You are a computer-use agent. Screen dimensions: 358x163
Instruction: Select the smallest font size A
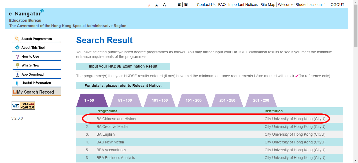149,5
